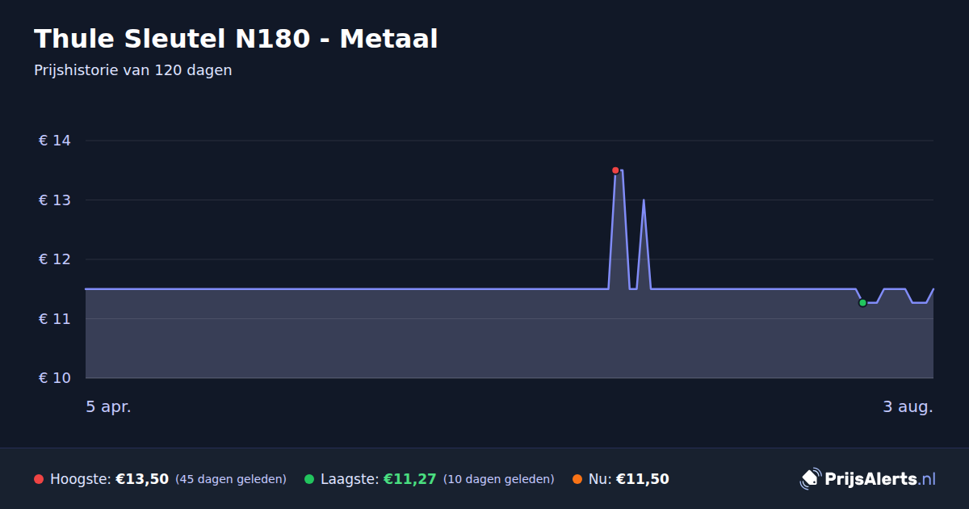Click the red dot beside Hoogste legend

39,479
